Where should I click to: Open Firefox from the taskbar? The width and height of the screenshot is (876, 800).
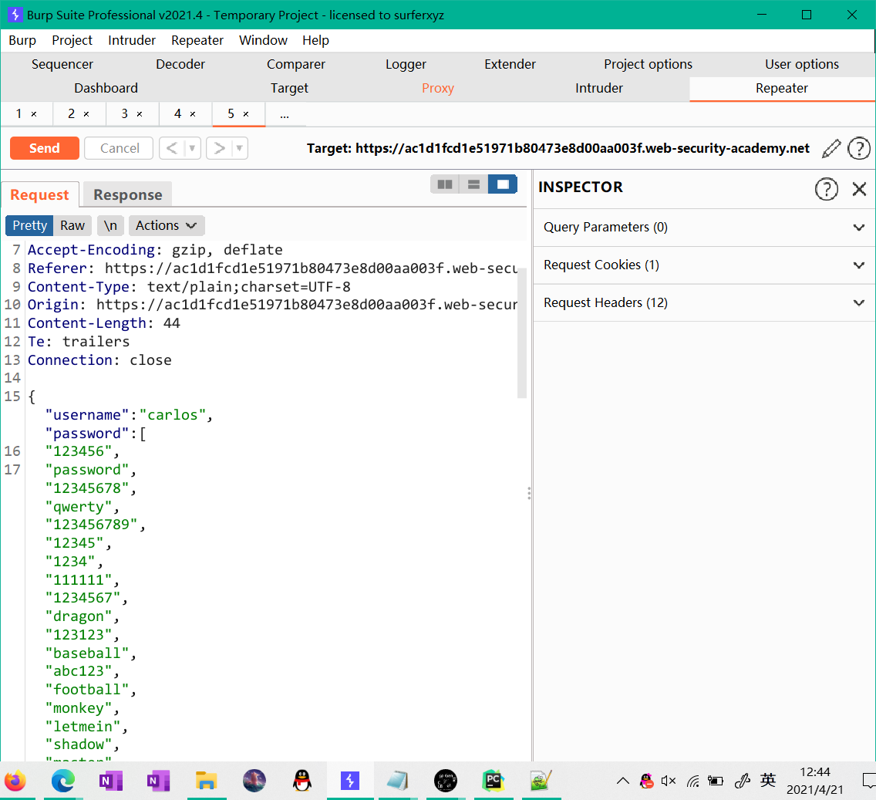[x=15, y=781]
